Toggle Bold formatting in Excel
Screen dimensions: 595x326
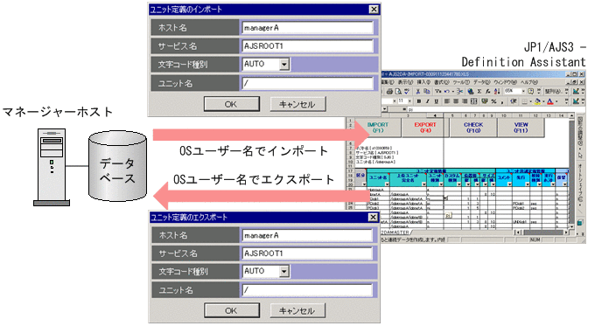click(419, 101)
